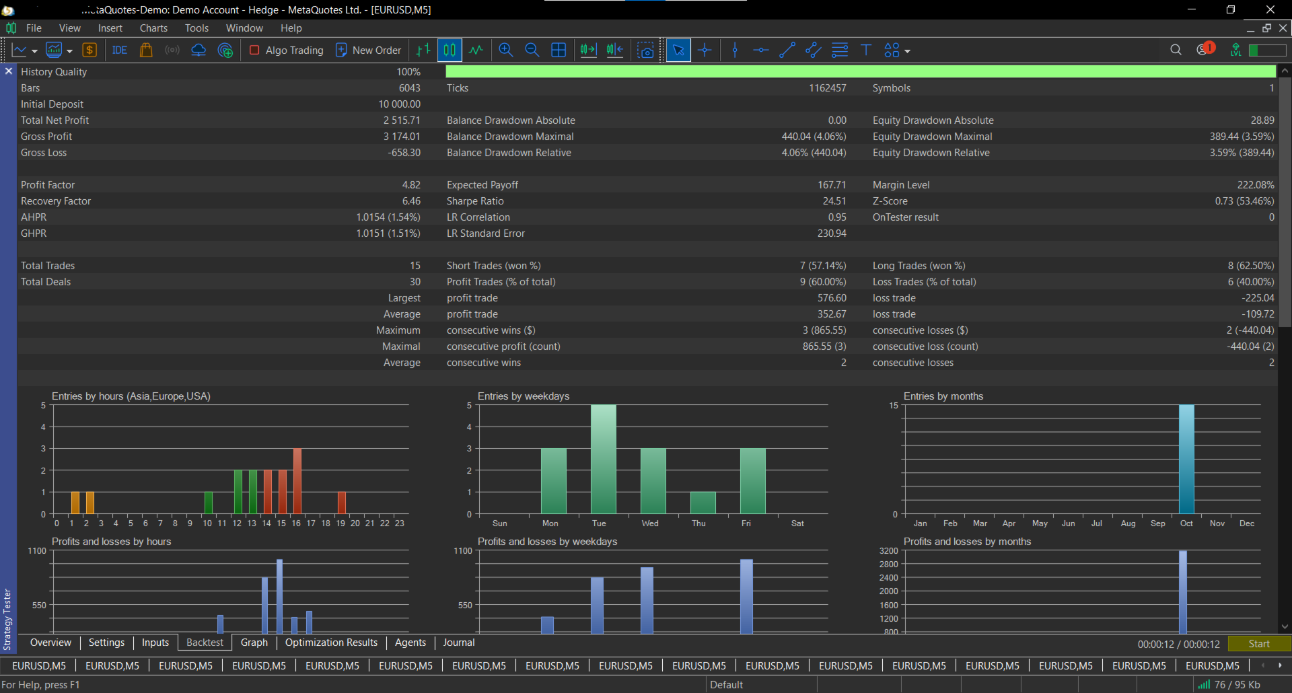Open the Charts menu
1292x693 pixels.
click(153, 28)
